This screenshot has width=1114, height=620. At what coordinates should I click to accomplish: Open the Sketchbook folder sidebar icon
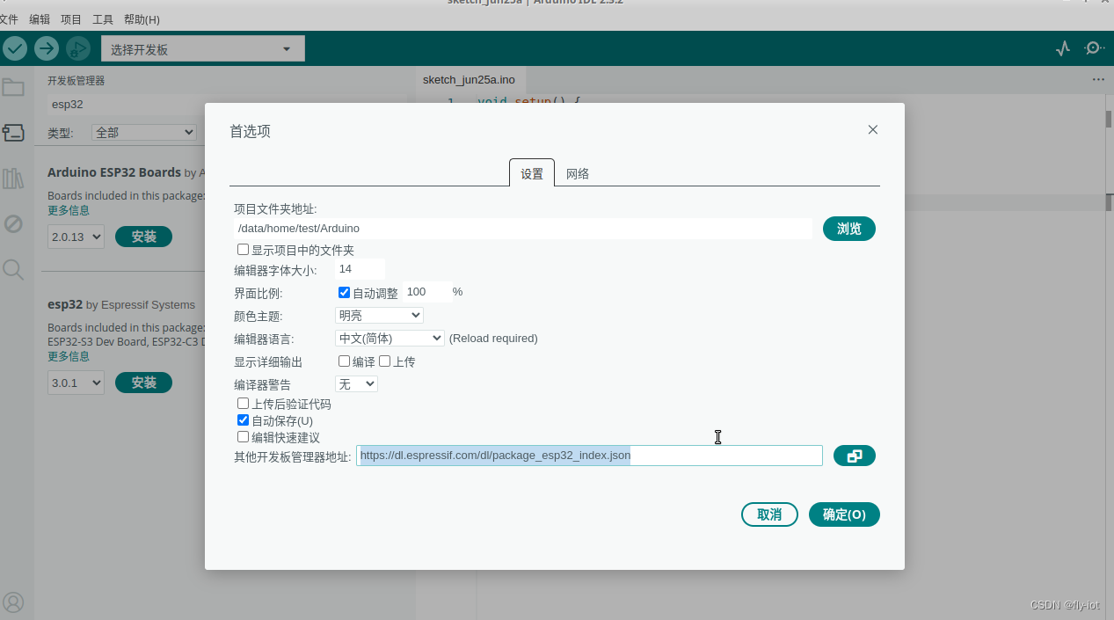(x=13, y=87)
